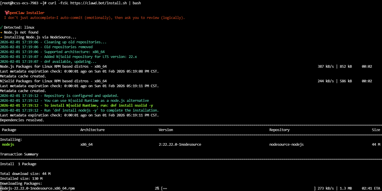
Task: Click the 'Node.js not found' message
Action: coord(21,32)
